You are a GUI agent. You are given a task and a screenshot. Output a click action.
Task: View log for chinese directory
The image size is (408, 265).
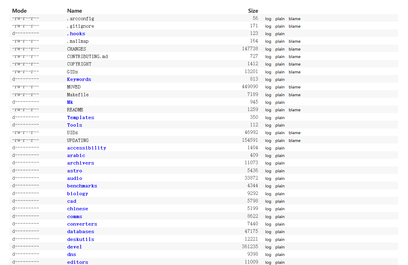coord(268,209)
